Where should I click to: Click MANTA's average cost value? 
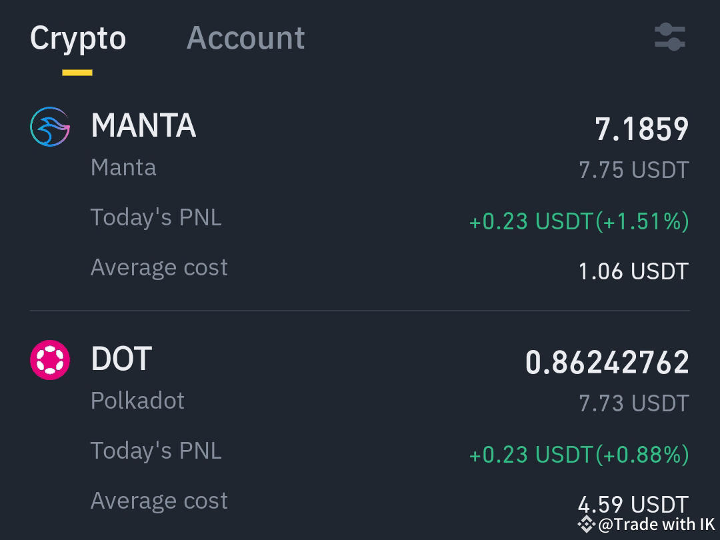633,271
